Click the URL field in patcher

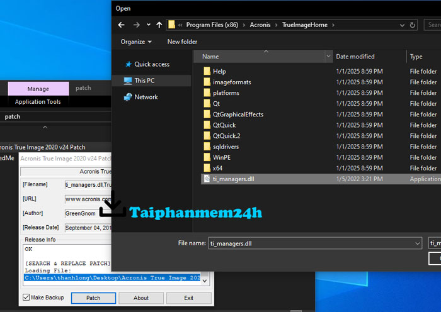pos(88,199)
